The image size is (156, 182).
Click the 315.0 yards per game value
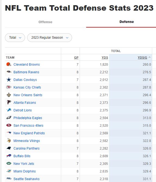[147, 126]
